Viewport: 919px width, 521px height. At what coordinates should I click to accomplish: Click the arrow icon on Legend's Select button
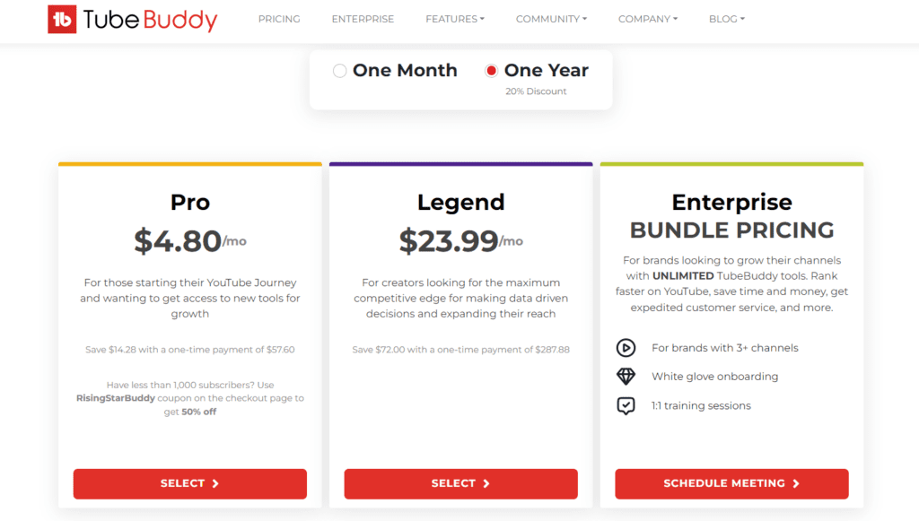click(x=486, y=483)
